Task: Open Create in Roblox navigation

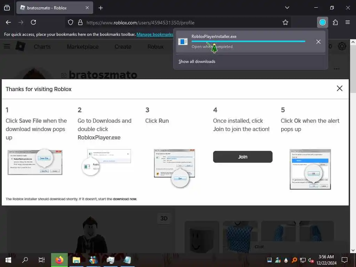Action: click(x=123, y=47)
